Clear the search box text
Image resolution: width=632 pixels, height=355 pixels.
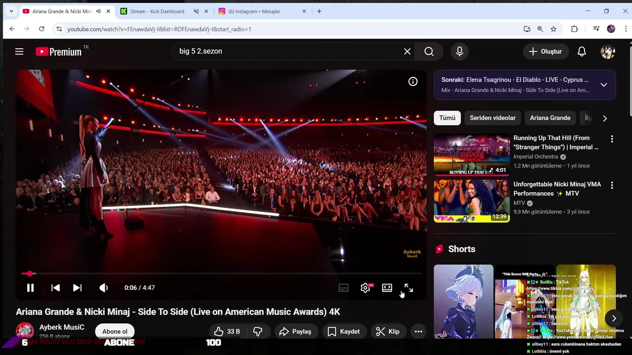407,51
